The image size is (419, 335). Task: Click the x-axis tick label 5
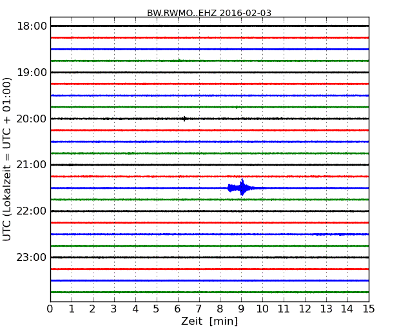[157, 309]
